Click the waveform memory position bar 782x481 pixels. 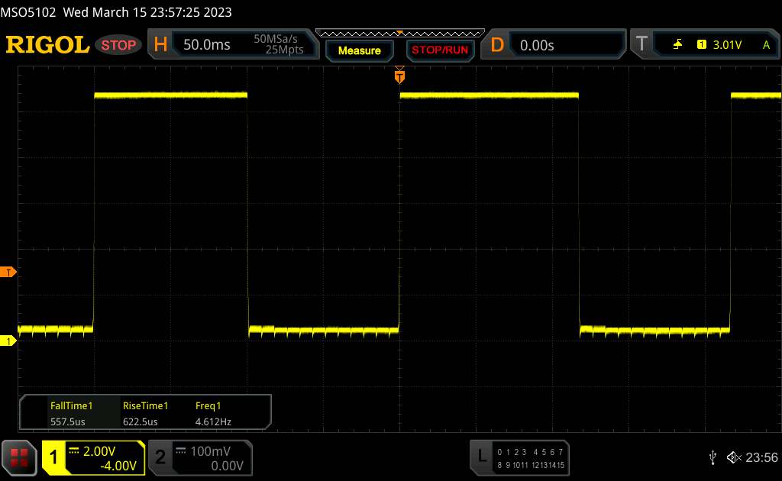(x=399, y=34)
